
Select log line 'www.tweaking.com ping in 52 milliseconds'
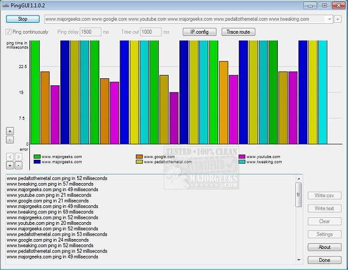point(50,246)
